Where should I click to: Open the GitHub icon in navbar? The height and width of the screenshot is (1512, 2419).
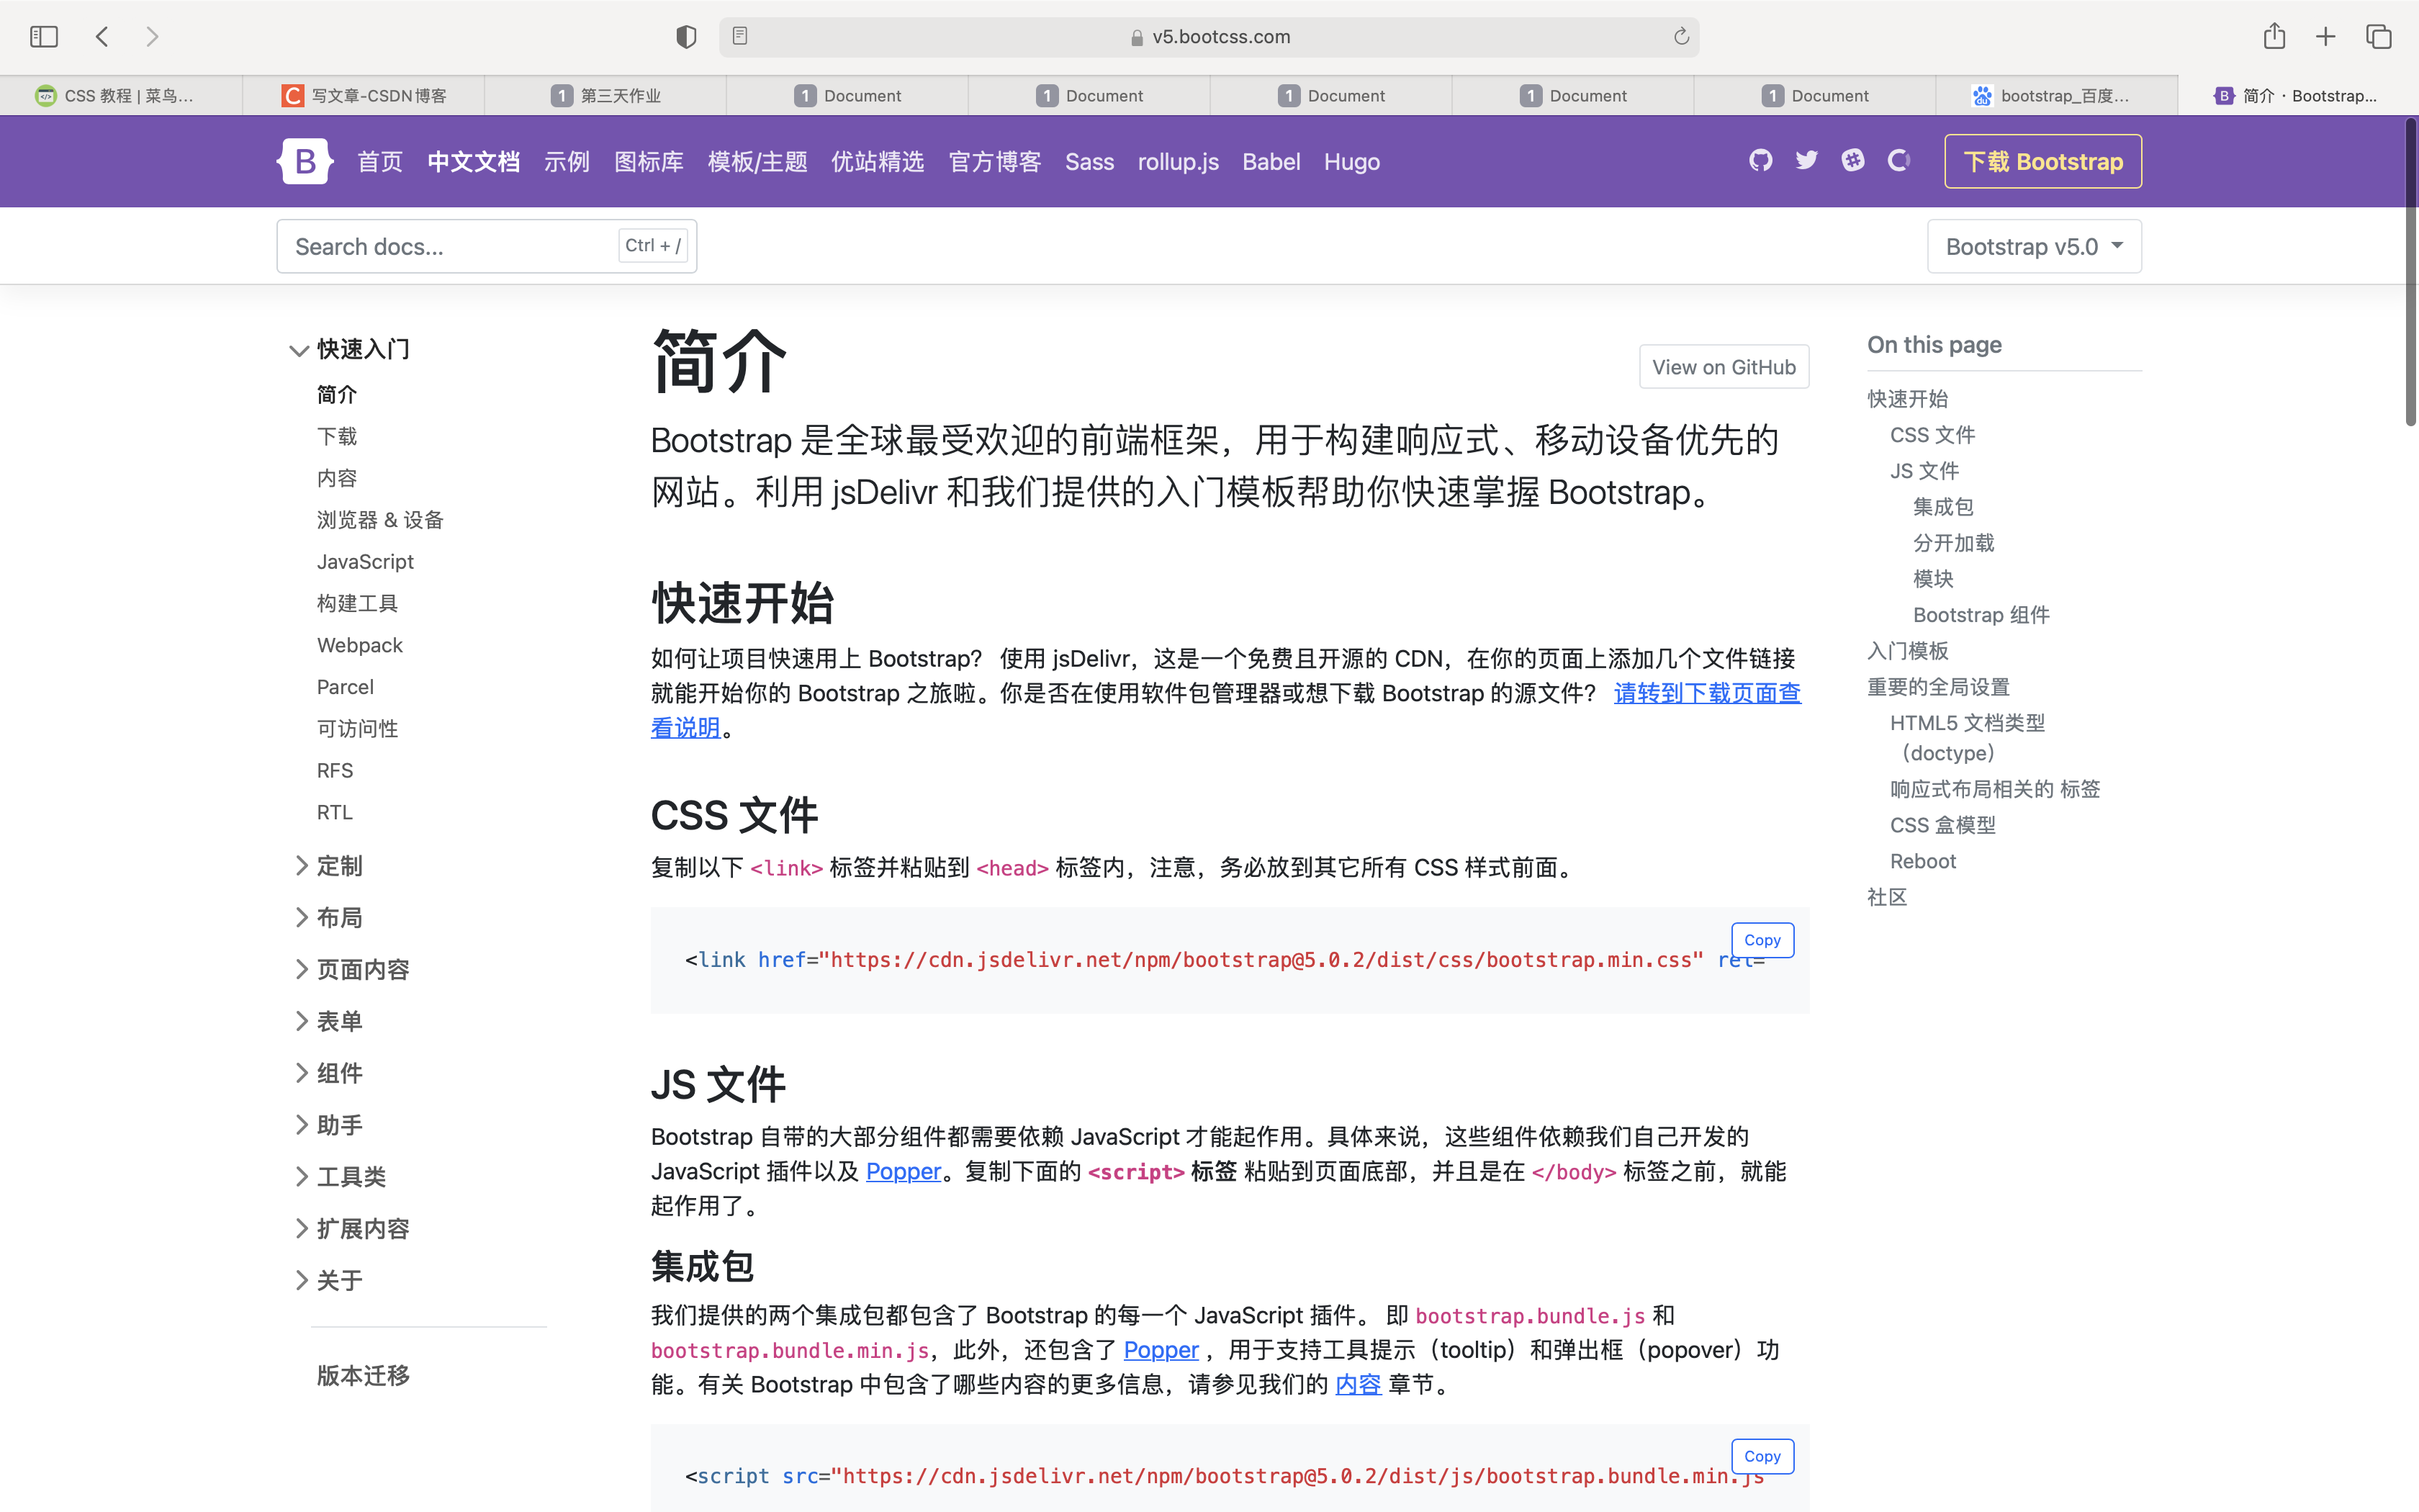pos(1761,160)
